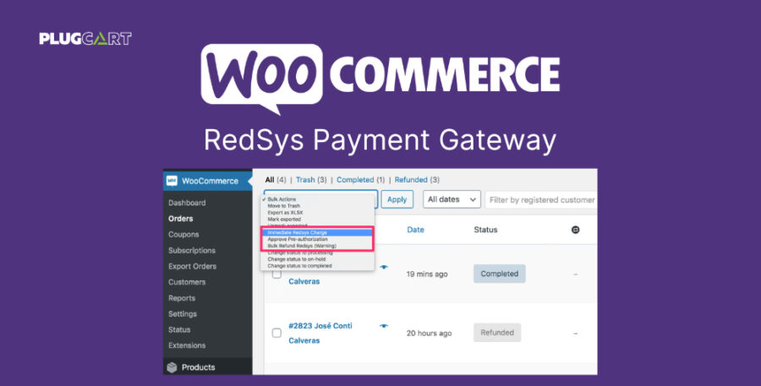Screen dimensions: 761x386
Task: Click the eye preview icon for order #2823
Action: [384, 326]
